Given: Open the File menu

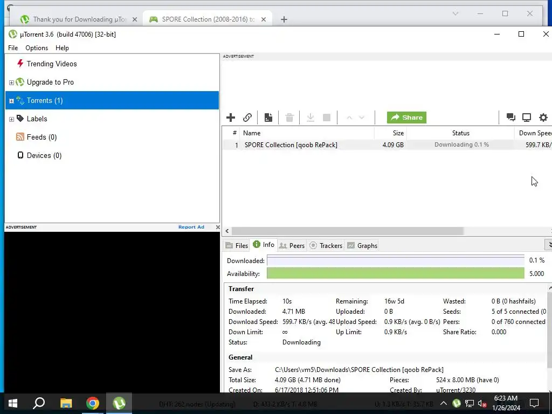Looking at the screenshot, I should point(13,48).
